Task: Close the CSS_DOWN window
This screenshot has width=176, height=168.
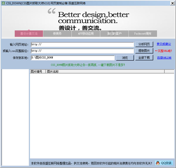Action: pos(172,3)
